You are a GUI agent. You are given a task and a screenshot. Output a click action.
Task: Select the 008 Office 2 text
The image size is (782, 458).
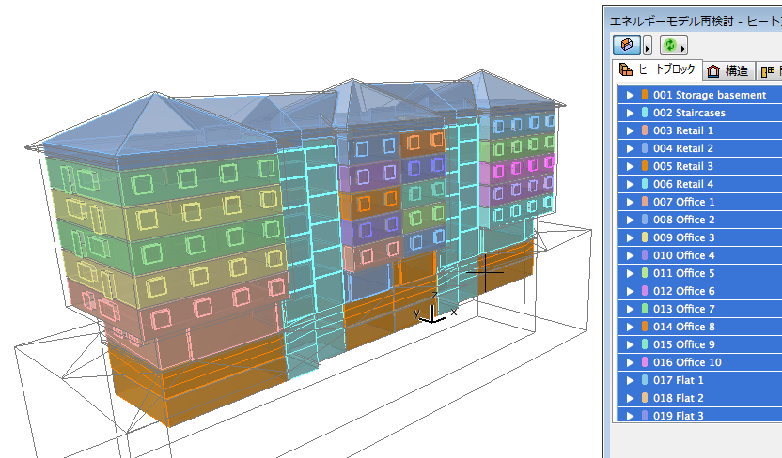pyautogui.click(x=683, y=220)
